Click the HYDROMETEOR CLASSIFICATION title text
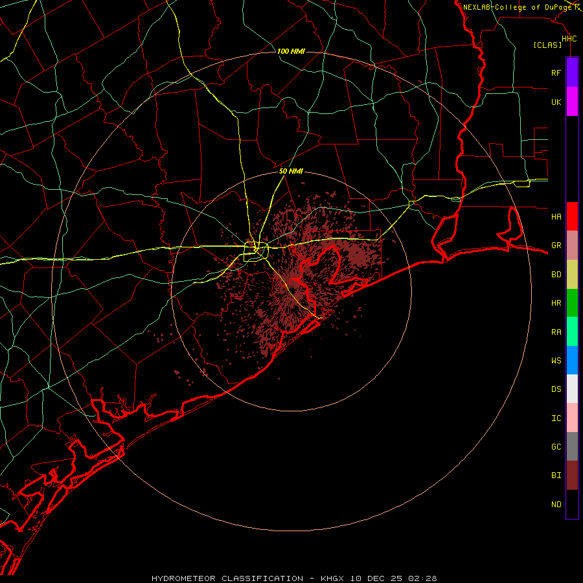The height and width of the screenshot is (583, 583). click(x=227, y=578)
